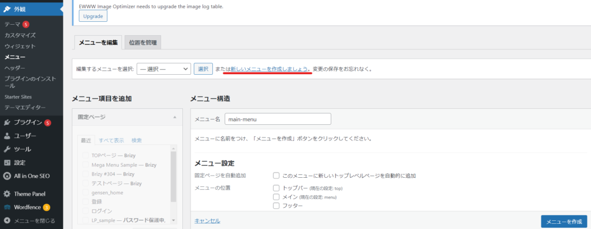The height and width of the screenshot is (229, 591).
Task: Switch to the 位置を管理 tab
Action: tap(143, 43)
